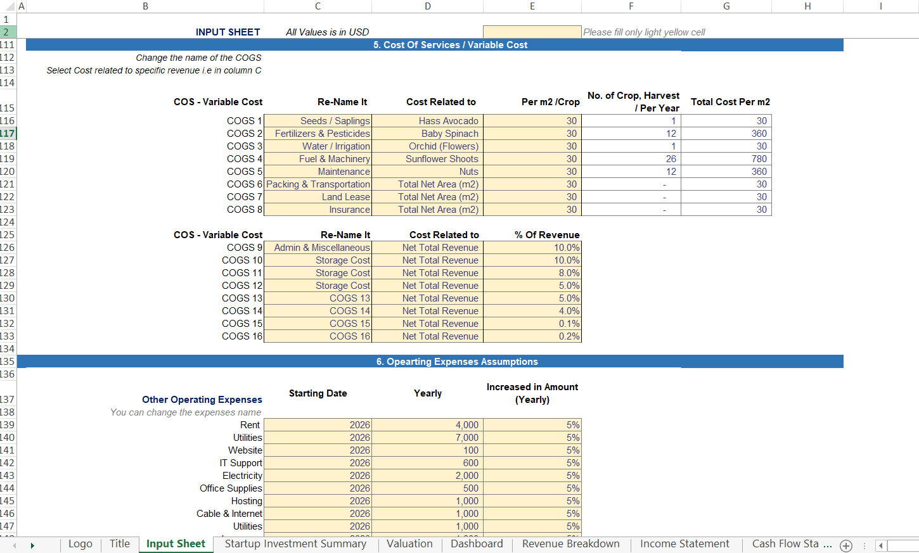
Task: Open the Dashboard sheet tab
Action: tap(476, 544)
